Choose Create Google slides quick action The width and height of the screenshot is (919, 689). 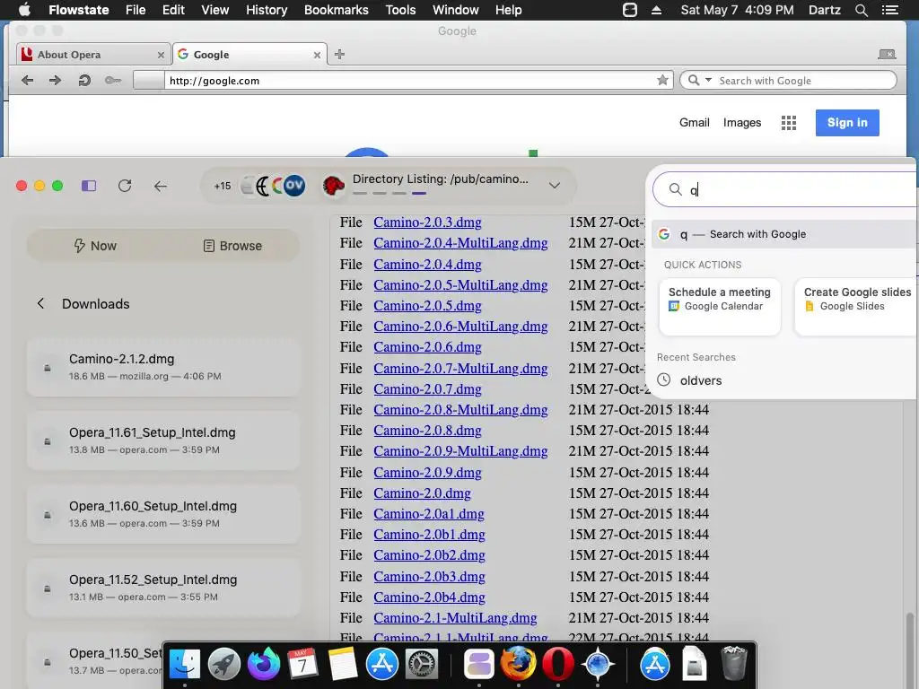click(x=856, y=307)
